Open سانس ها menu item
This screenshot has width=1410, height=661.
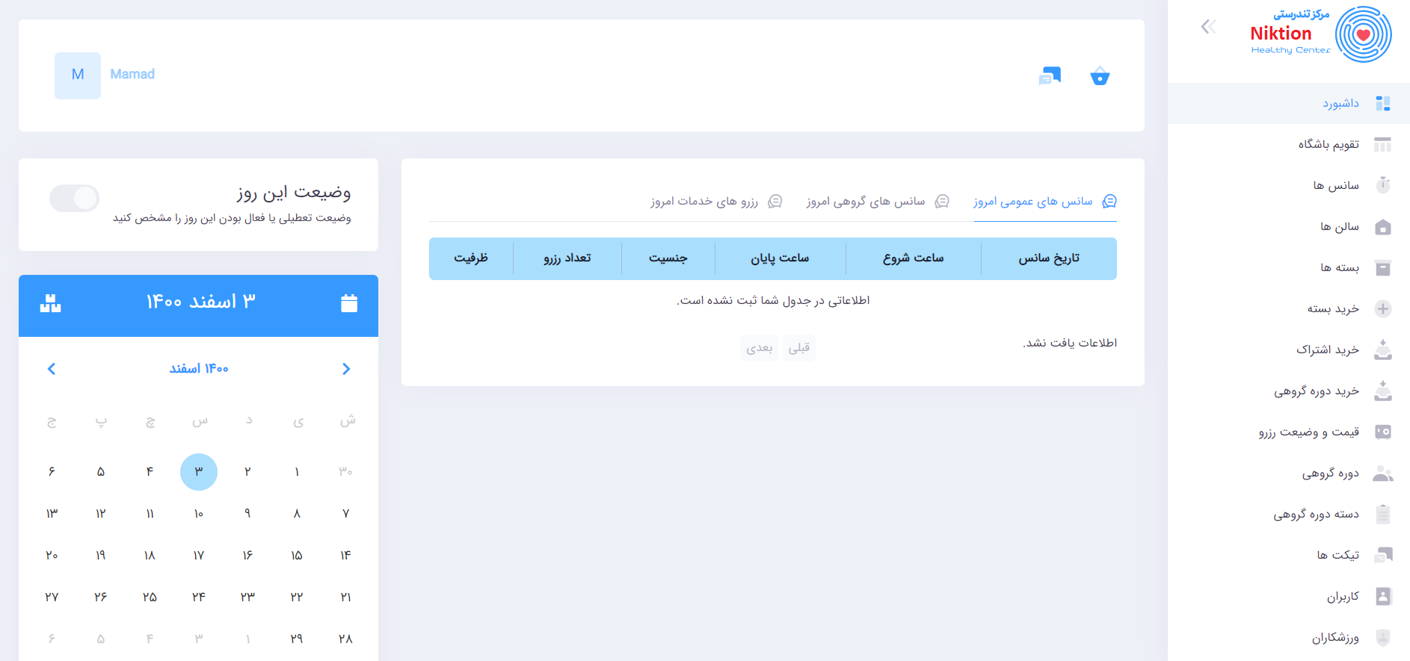(x=1289, y=185)
